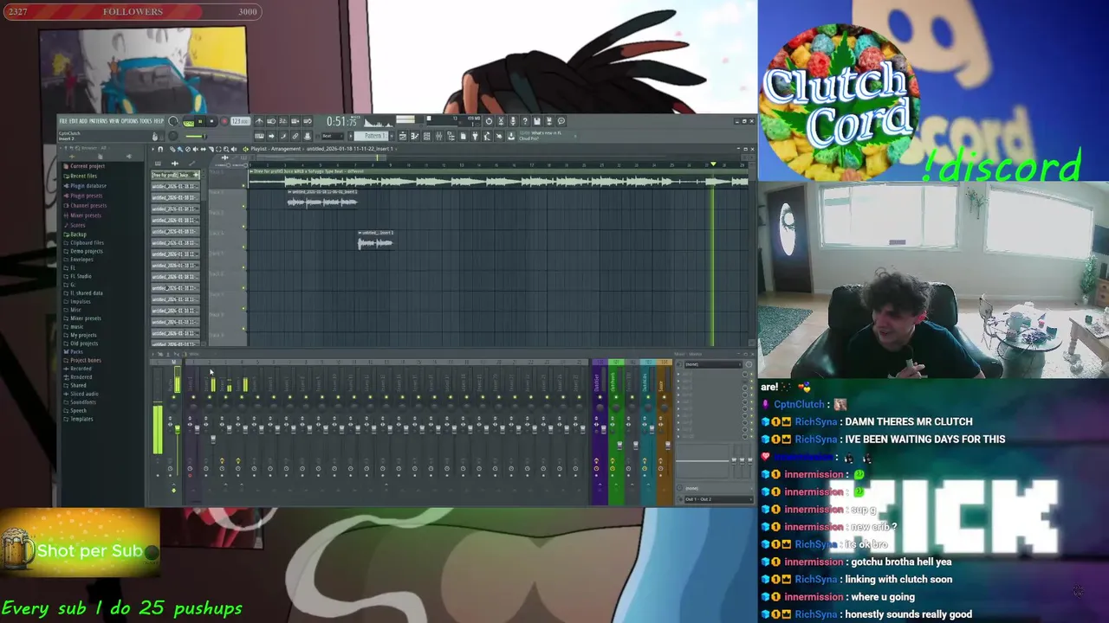Image resolution: width=1109 pixels, height=623 pixels.
Task: Click the red Record button
Action: click(224, 121)
